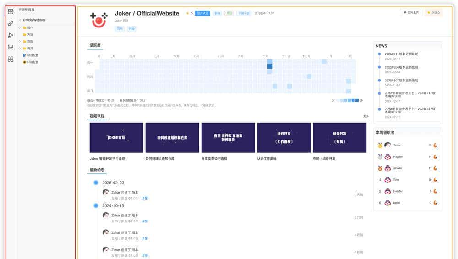Click the blue 项目配置 file icon
Viewport: 458px width, 259px height.
coord(25,55)
